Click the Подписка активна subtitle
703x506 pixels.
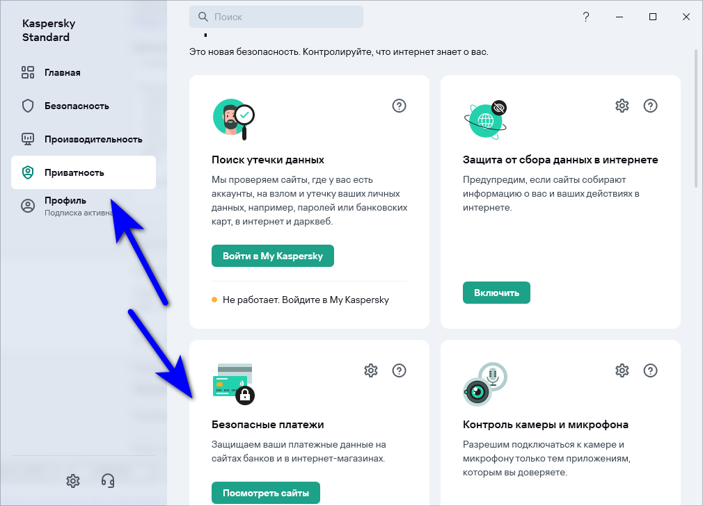[x=79, y=213]
